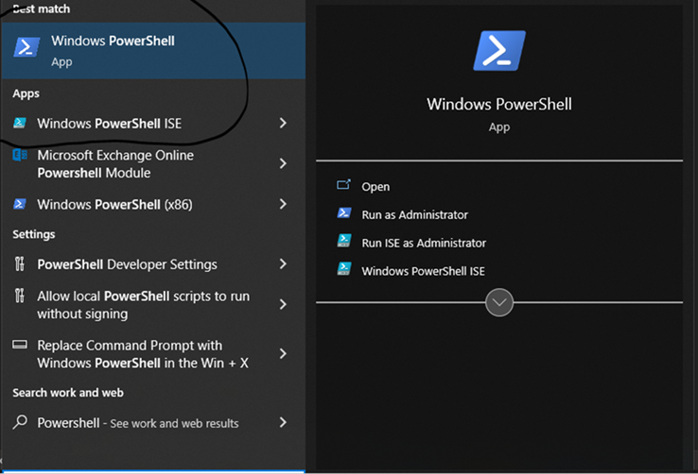Launch Windows PowerShell ISE from actions list

point(423,271)
